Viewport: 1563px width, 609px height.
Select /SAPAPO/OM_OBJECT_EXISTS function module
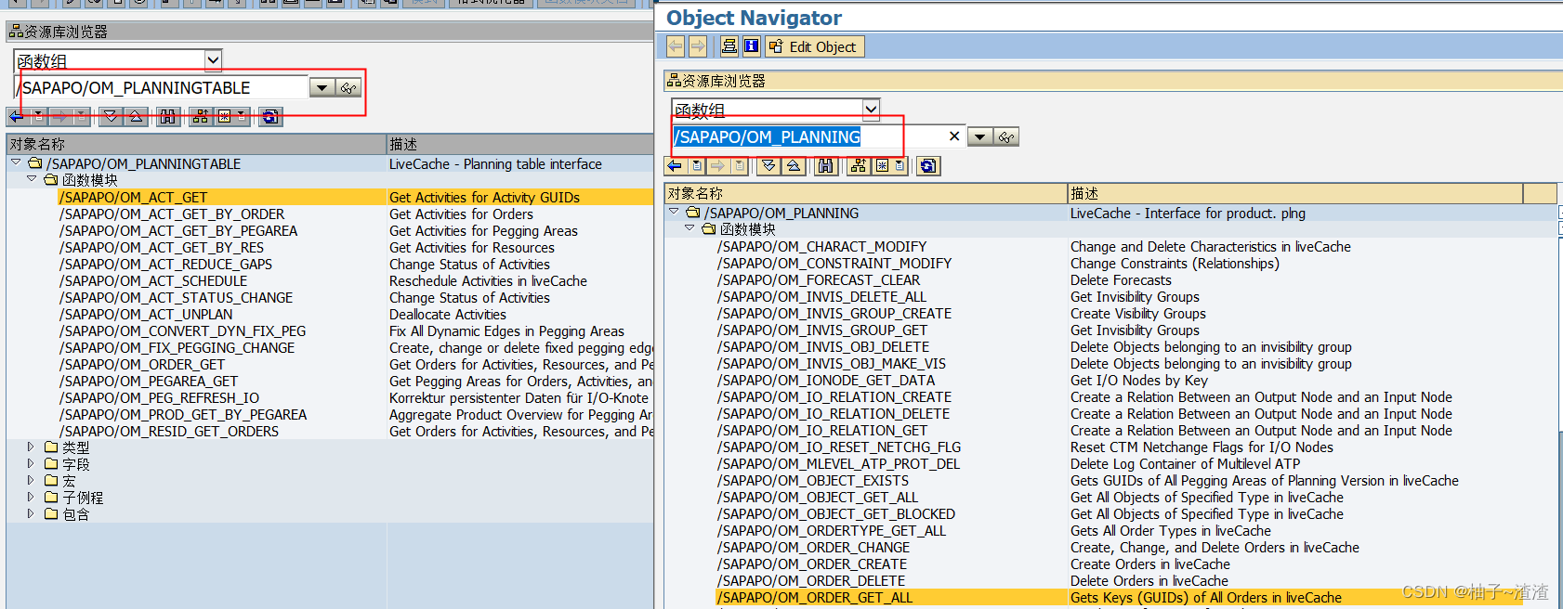coord(813,480)
